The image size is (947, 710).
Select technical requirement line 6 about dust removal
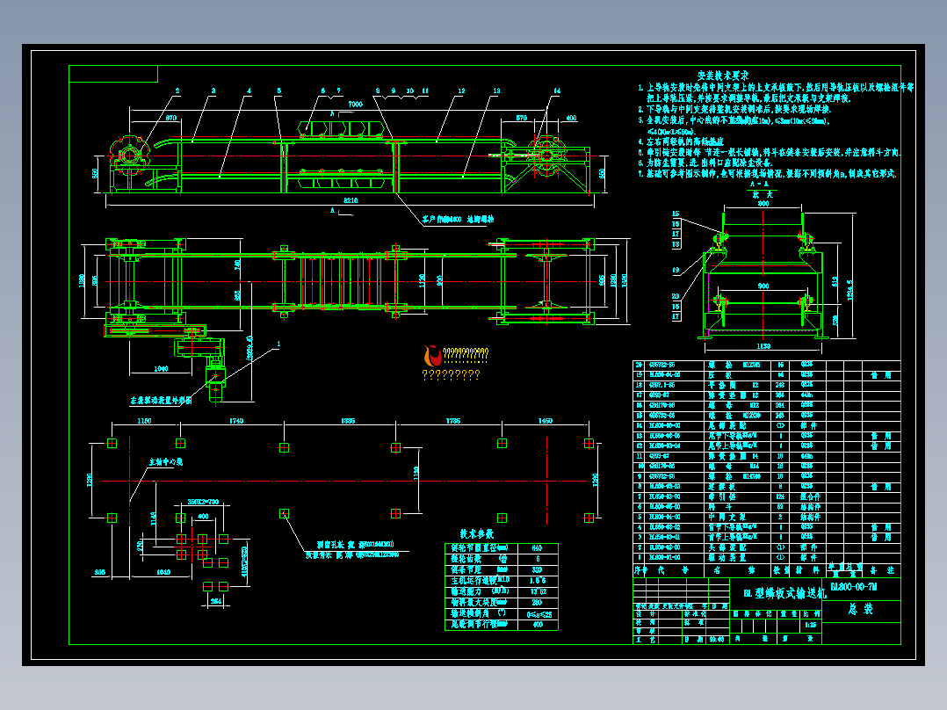click(x=705, y=163)
